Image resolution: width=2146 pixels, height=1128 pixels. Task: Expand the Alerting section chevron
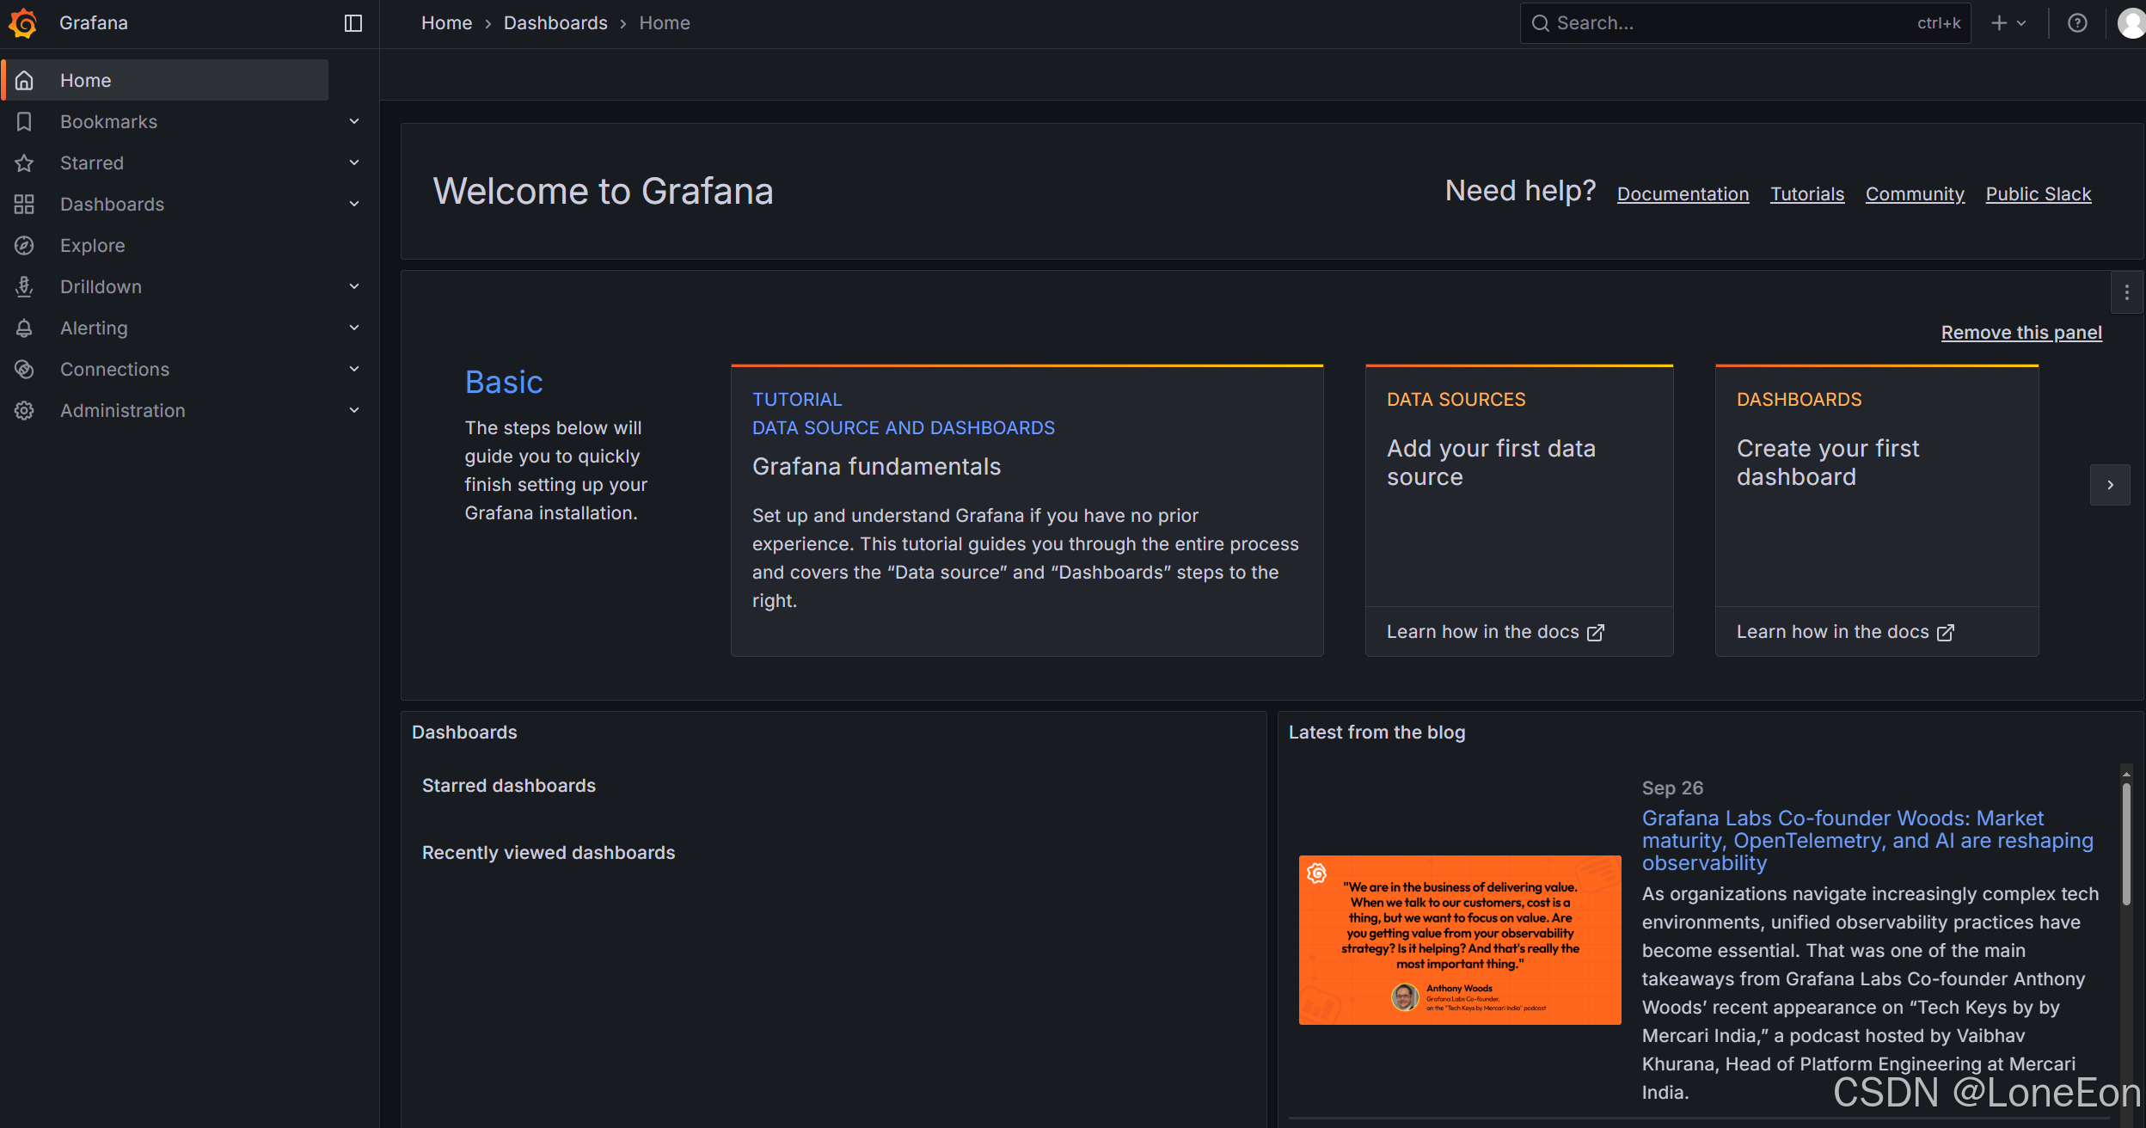coord(354,328)
